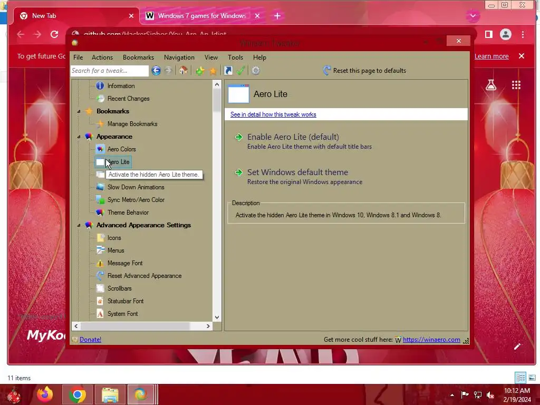Open the Help menu
Screen dimensions: 540x405
point(259,57)
